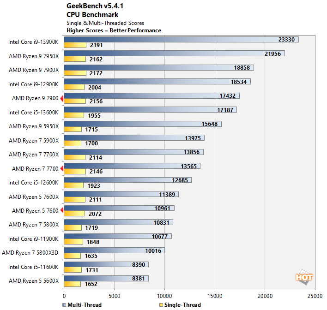
Task: Click the red marker beside AMD Ryzen 9 7900
Action: (x=62, y=98)
